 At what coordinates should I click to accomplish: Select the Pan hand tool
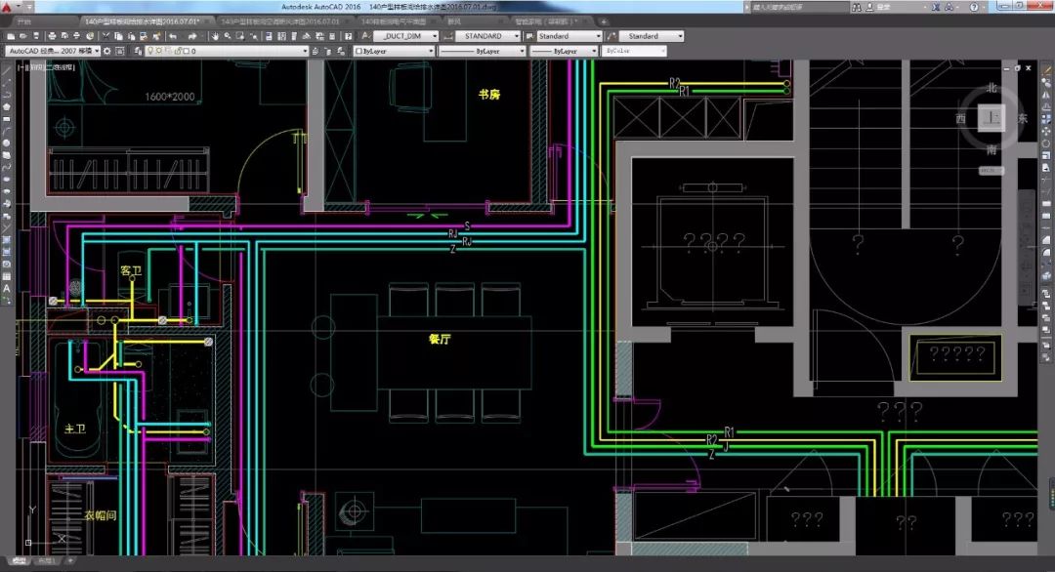pyautogui.click(x=215, y=36)
